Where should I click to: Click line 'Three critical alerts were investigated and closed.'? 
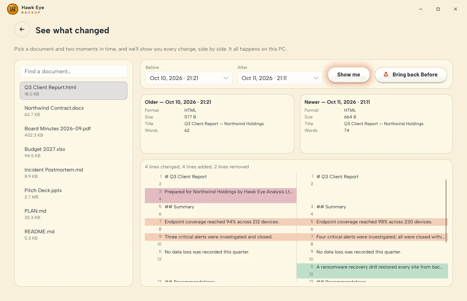(x=220, y=237)
